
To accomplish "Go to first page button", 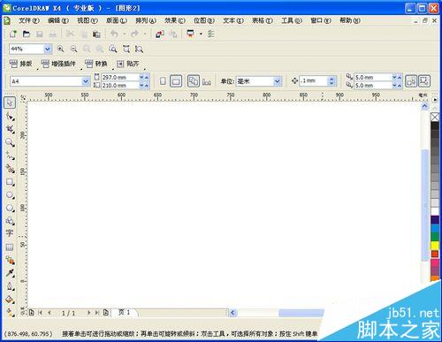I will [41, 313].
